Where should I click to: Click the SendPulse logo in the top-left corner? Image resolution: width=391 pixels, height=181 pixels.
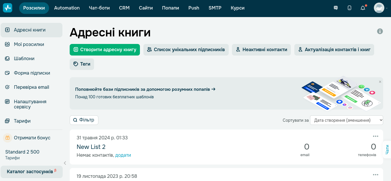click(7, 8)
